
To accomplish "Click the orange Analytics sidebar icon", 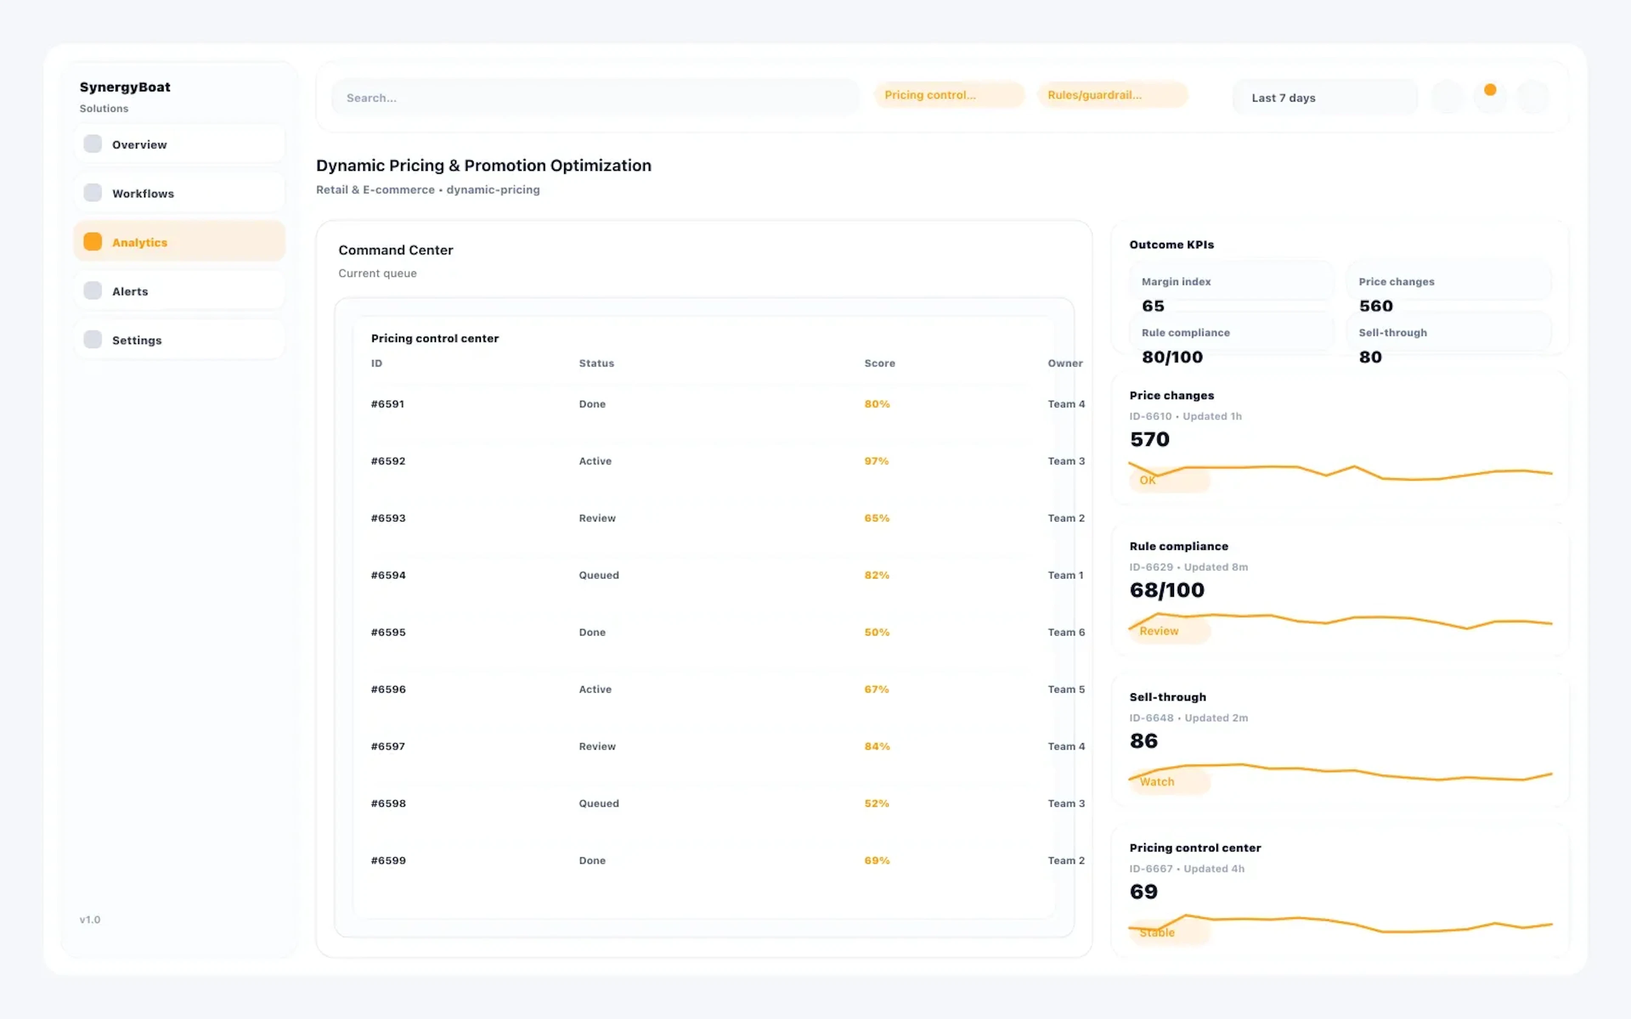I will point(92,241).
